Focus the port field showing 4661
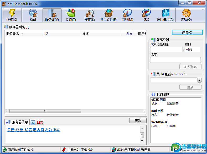This screenshot has height=154, width=207. pos(192,49)
